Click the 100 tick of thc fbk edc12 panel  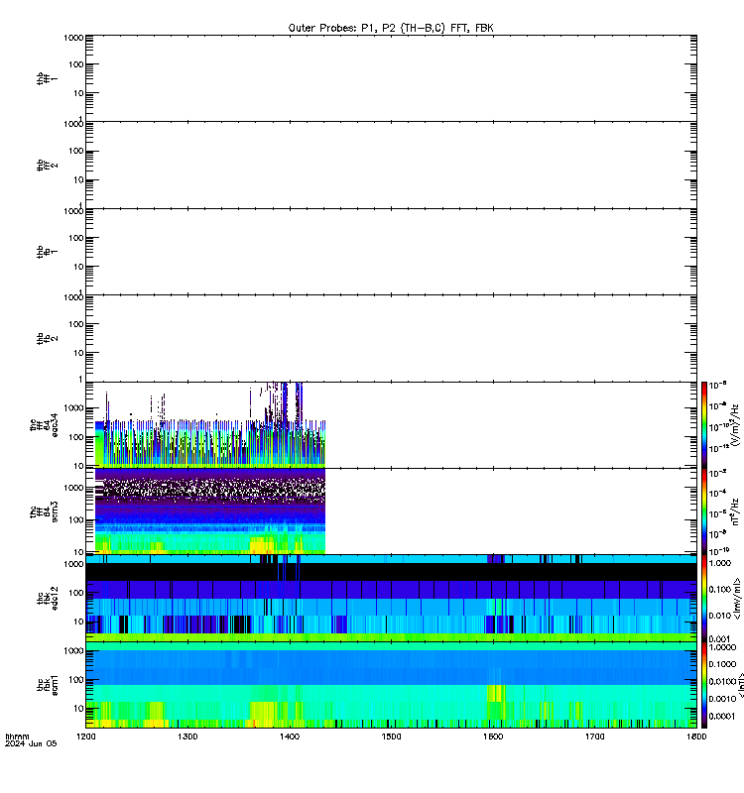pos(76,593)
